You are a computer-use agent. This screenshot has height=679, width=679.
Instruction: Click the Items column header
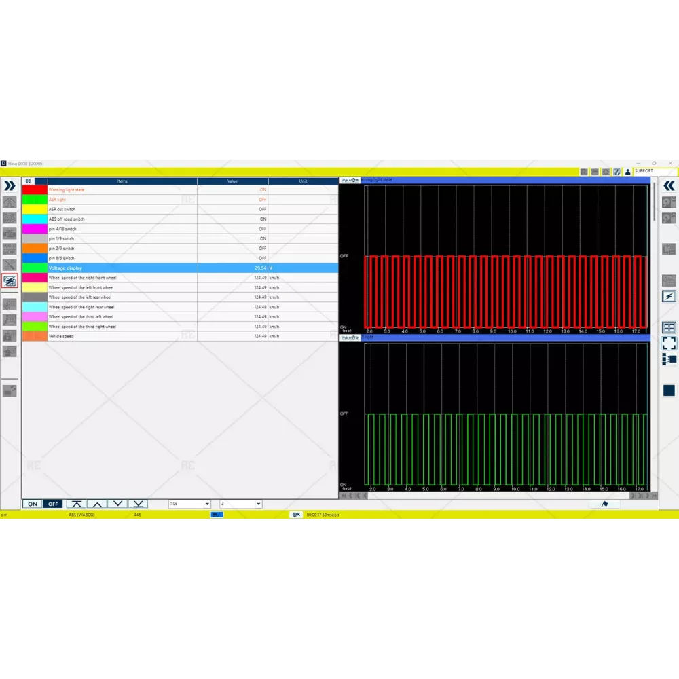[122, 181]
